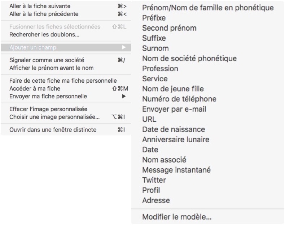This screenshot has height=225, width=285.
Task: Choose Faire de cette fiche ma fiche personnelle
Action: click(63, 81)
